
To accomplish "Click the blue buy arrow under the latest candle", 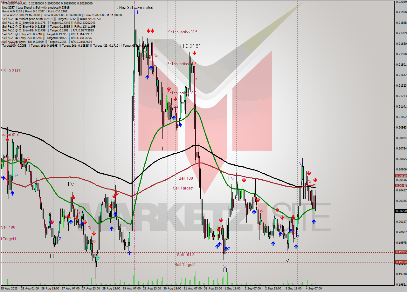I will (314, 222).
